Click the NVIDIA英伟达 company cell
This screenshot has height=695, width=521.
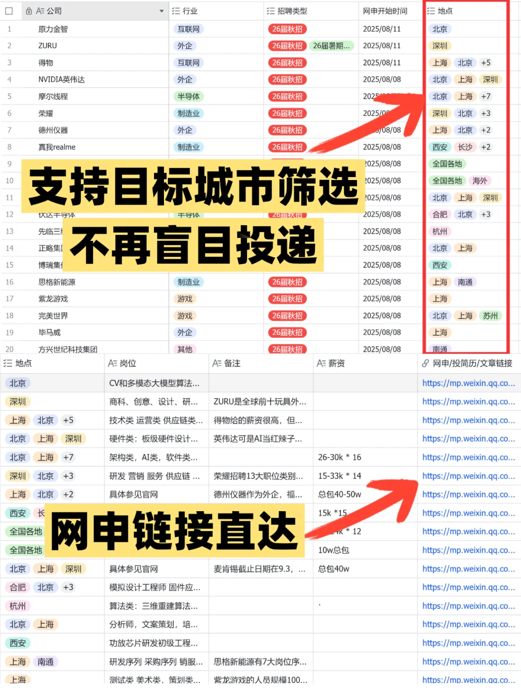click(x=61, y=80)
